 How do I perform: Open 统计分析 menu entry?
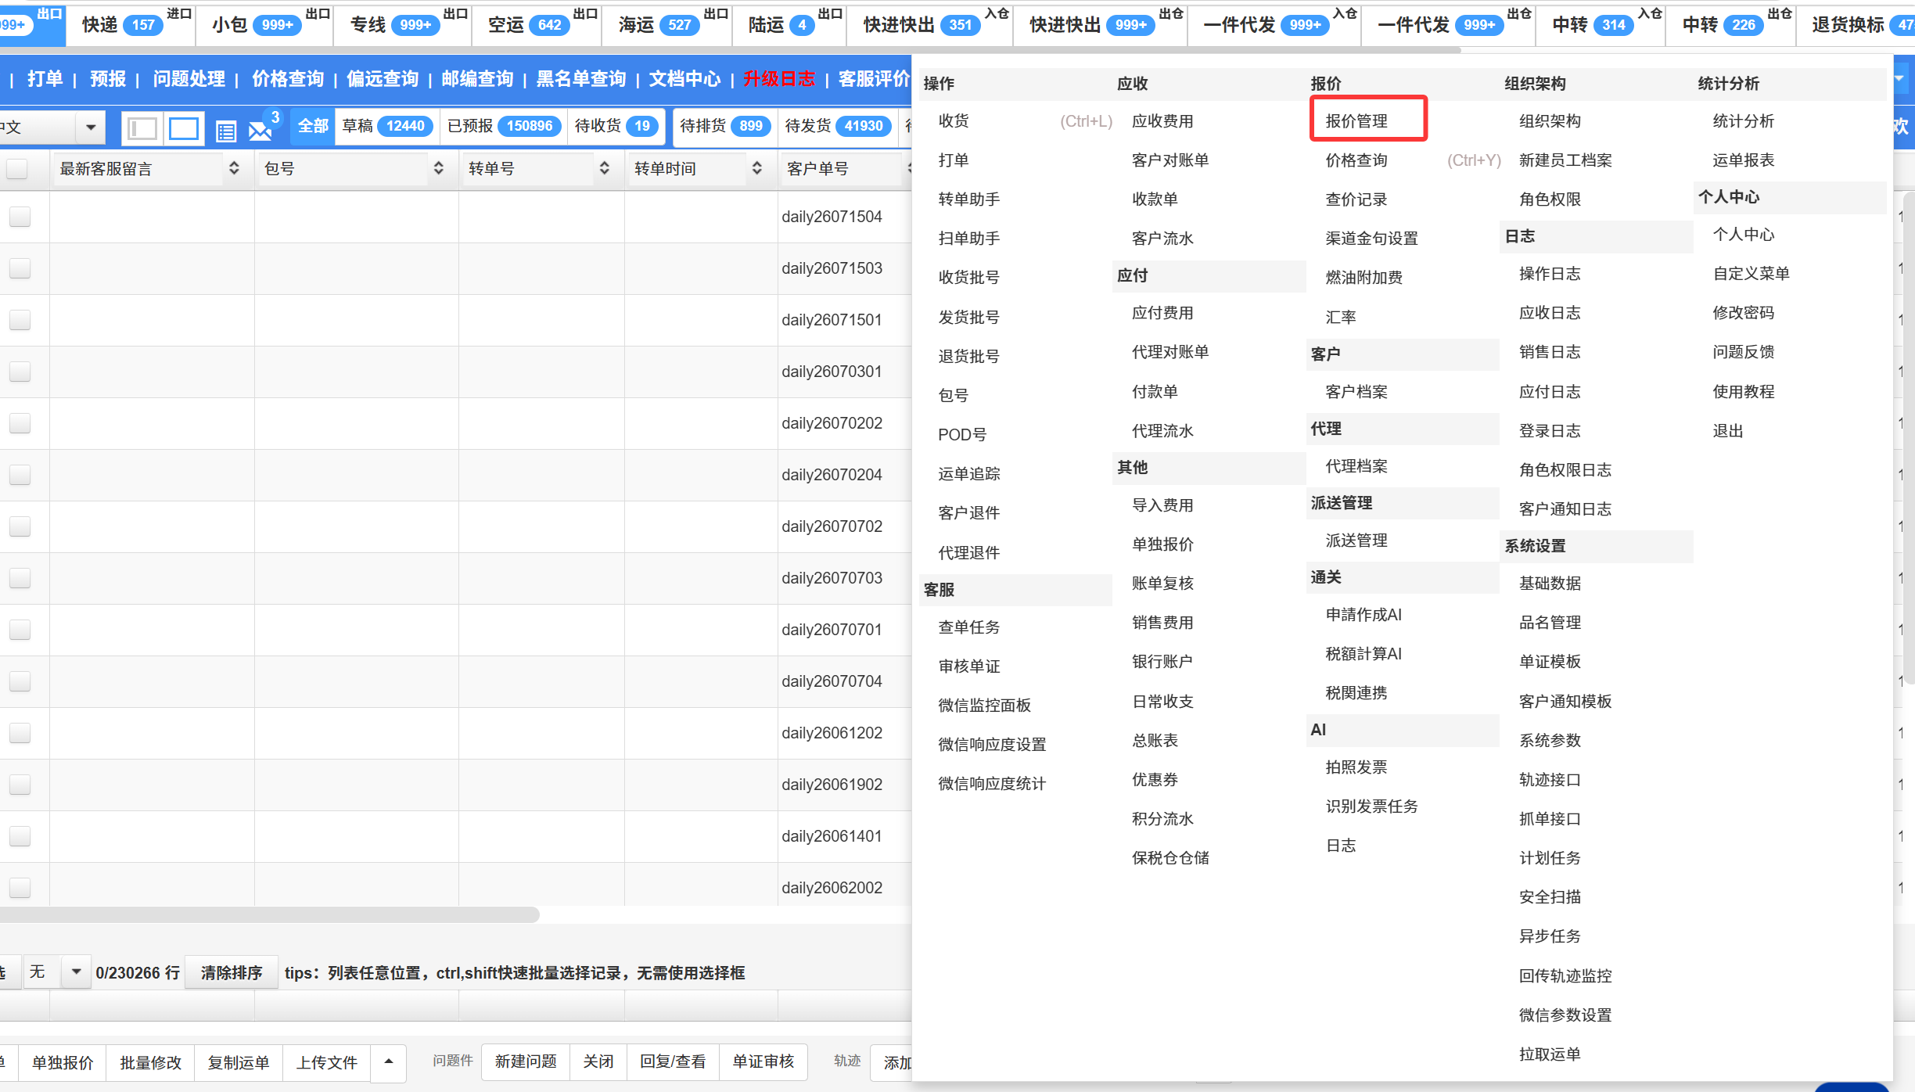click(1743, 121)
